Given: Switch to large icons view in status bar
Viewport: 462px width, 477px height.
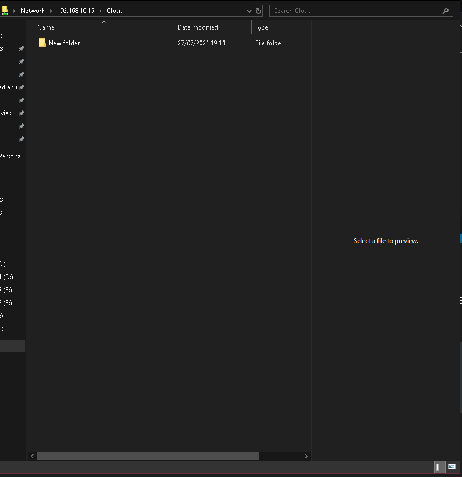Looking at the screenshot, I should tap(452, 467).
